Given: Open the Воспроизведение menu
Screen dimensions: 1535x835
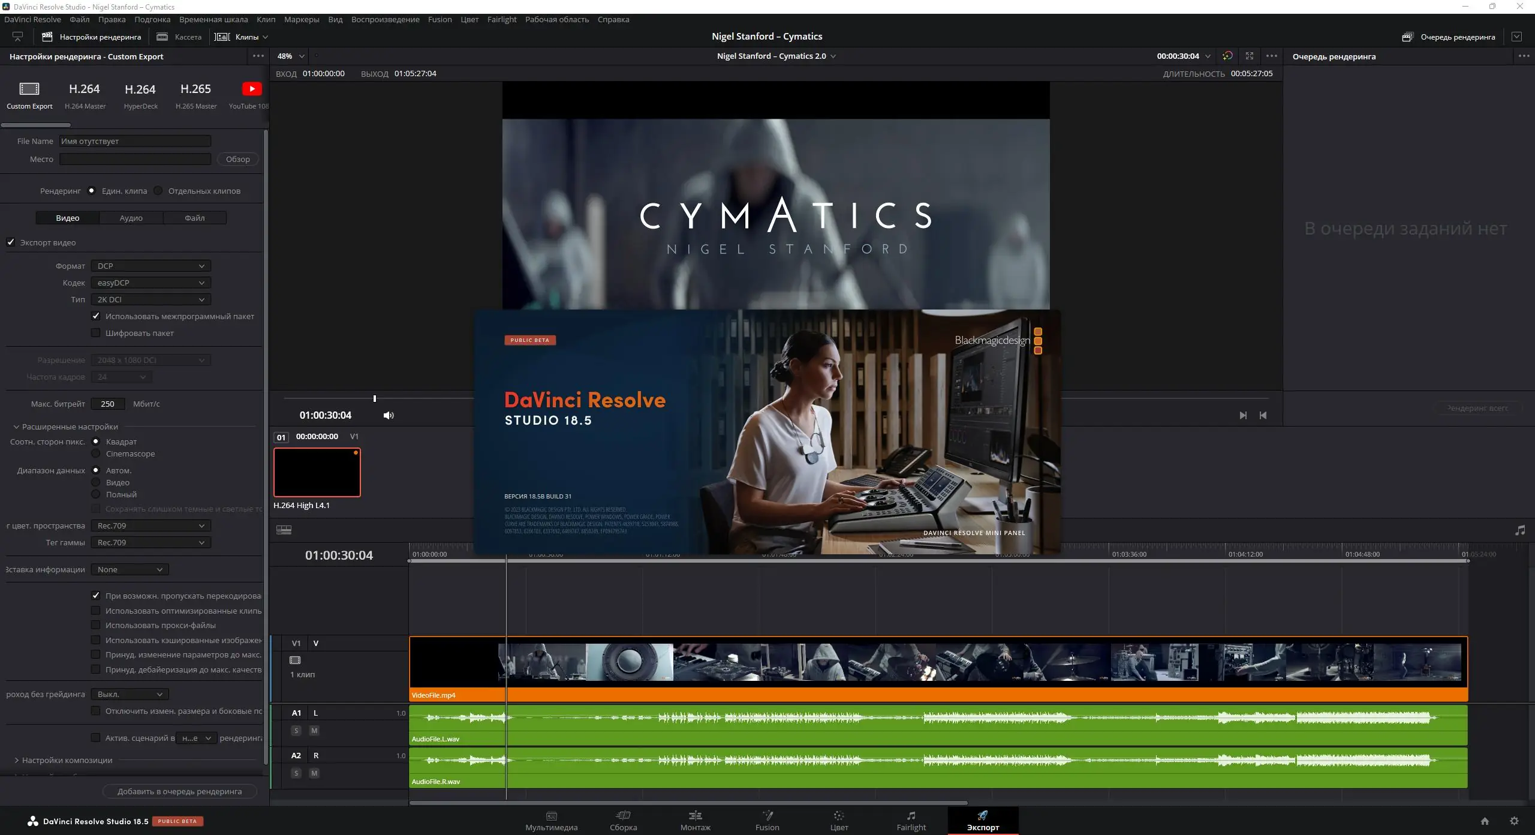Looking at the screenshot, I should click(385, 19).
